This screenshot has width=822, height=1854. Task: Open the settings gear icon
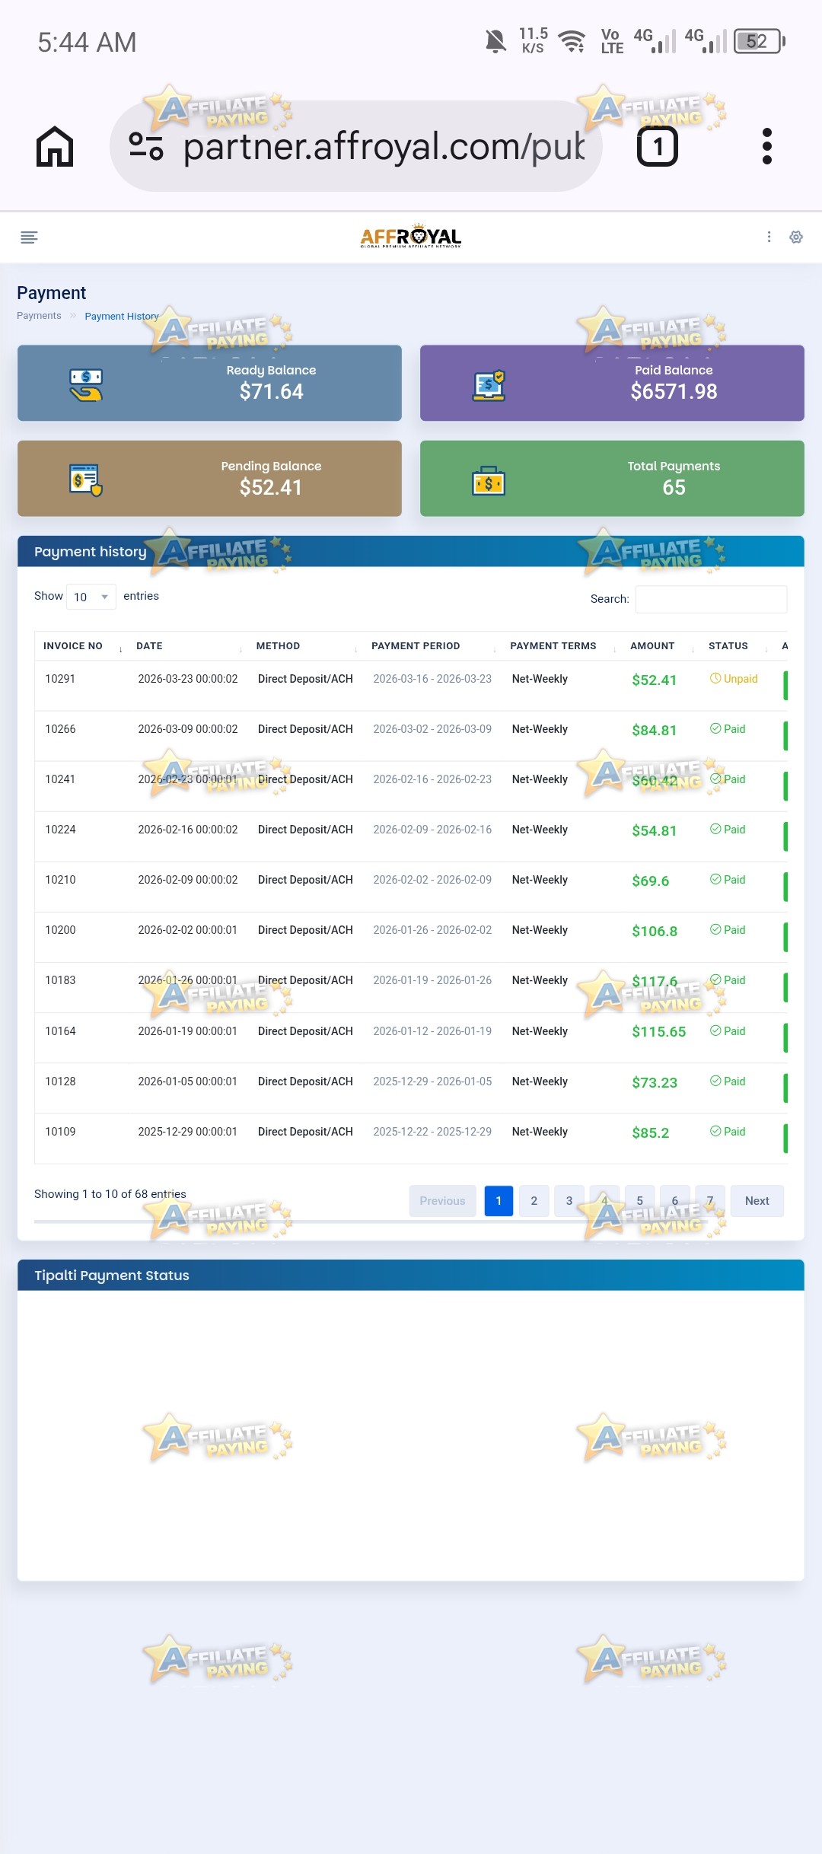pos(796,237)
